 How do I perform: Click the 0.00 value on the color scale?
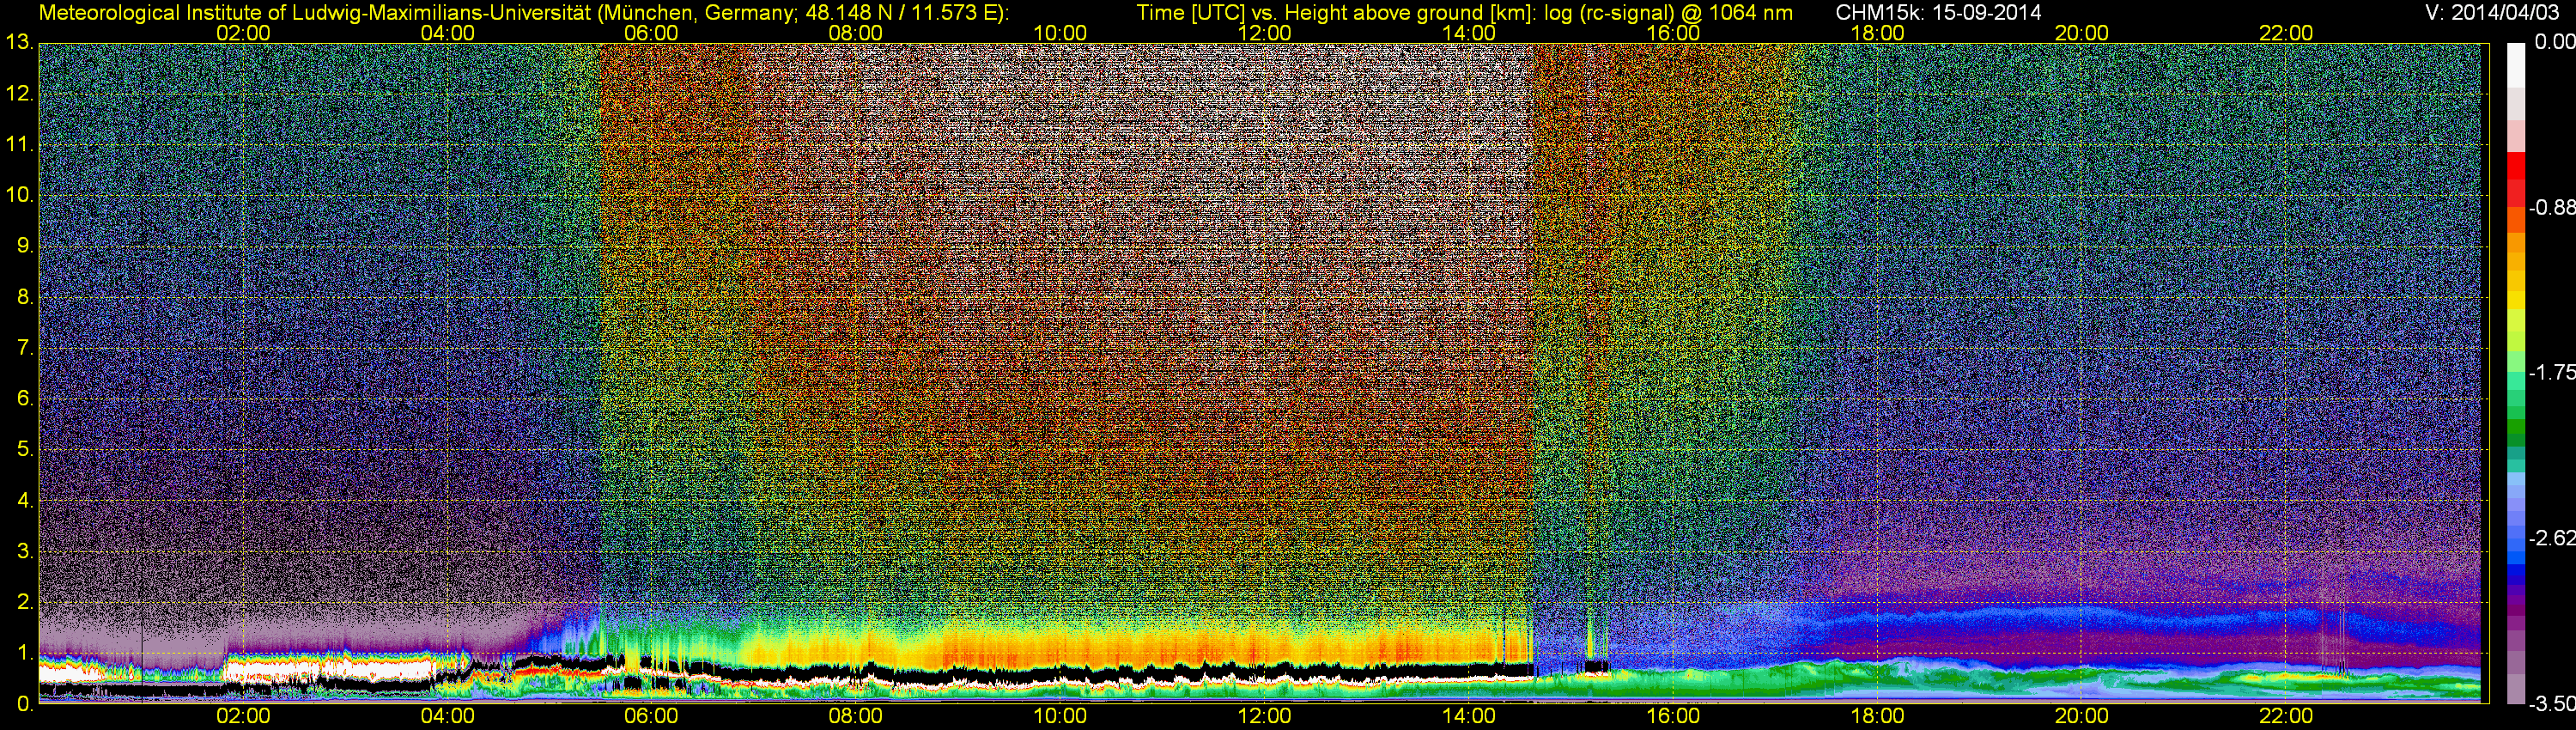2554,42
